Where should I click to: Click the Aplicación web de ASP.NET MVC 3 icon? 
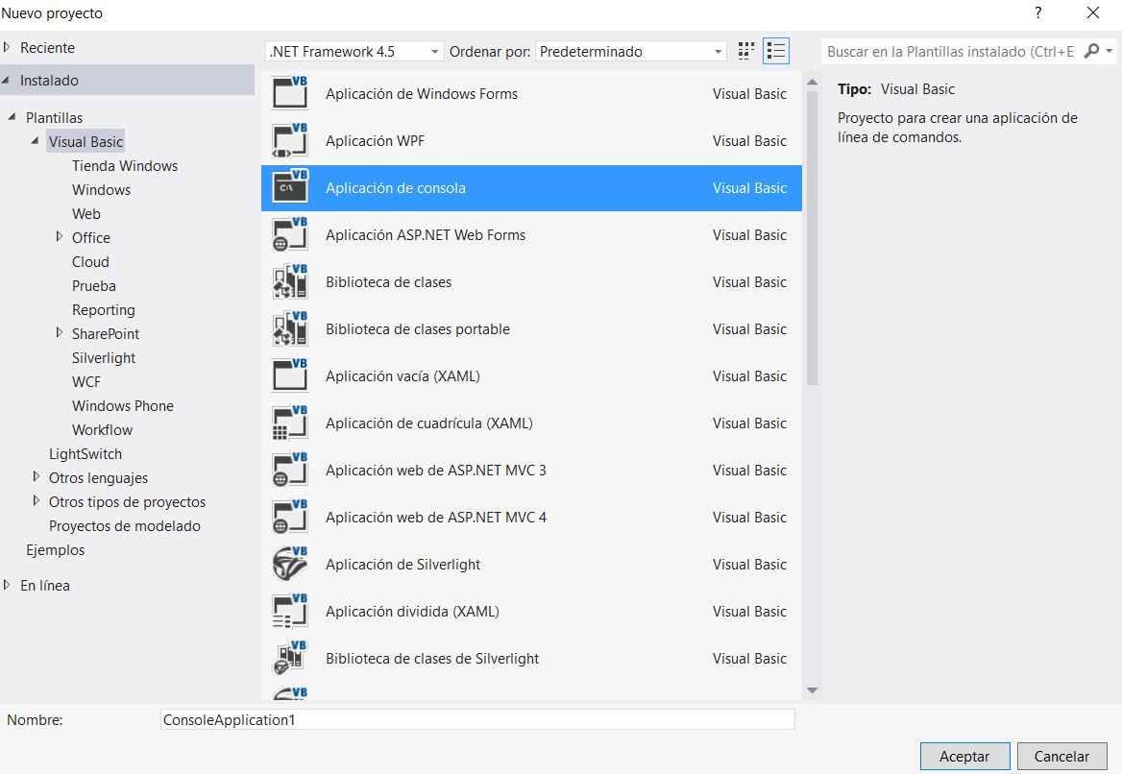pyautogui.click(x=290, y=470)
